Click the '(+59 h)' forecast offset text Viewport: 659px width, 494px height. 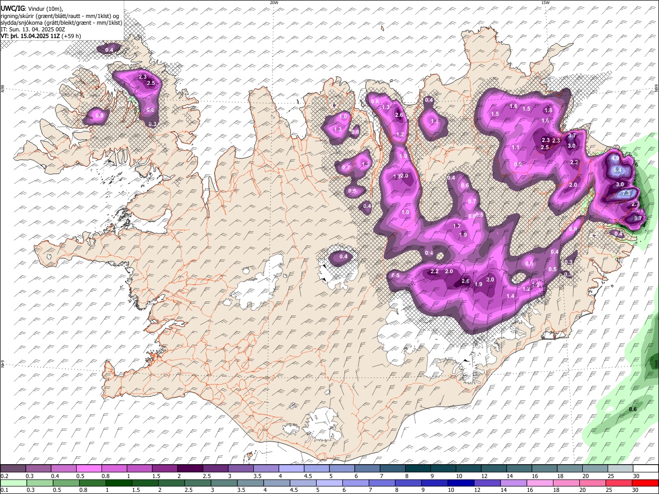pyautogui.click(x=71, y=36)
